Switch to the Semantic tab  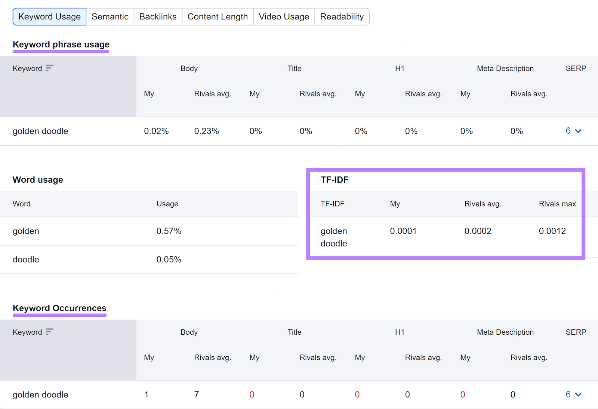tap(110, 16)
